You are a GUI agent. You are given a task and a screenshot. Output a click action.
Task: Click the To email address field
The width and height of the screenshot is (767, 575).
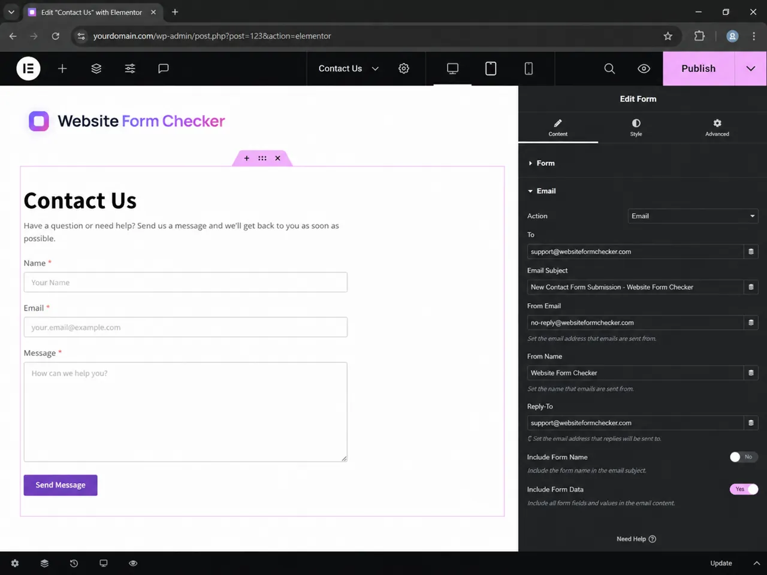point(635,252)
